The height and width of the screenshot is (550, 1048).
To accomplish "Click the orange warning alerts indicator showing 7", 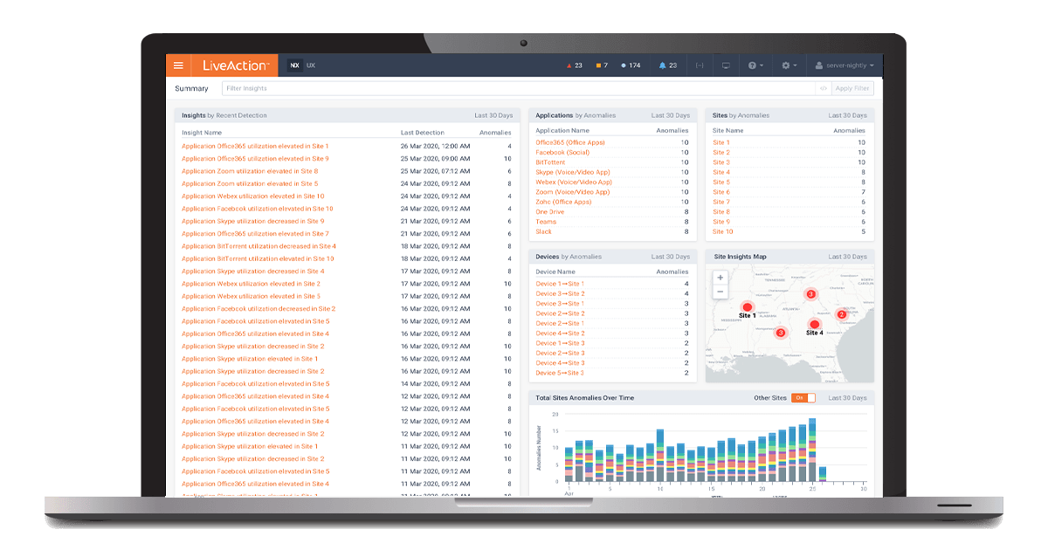I will 601,65.
